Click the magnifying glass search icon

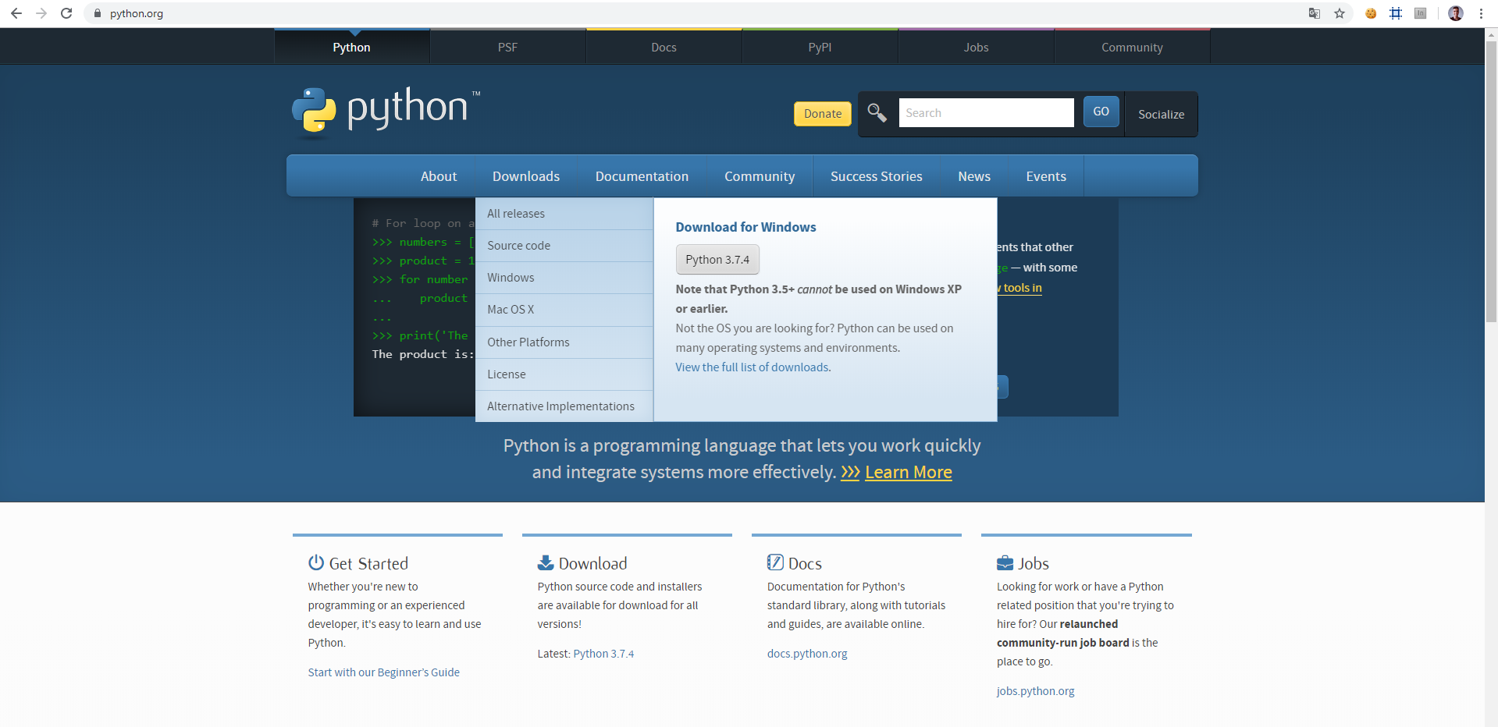(877, 113)
